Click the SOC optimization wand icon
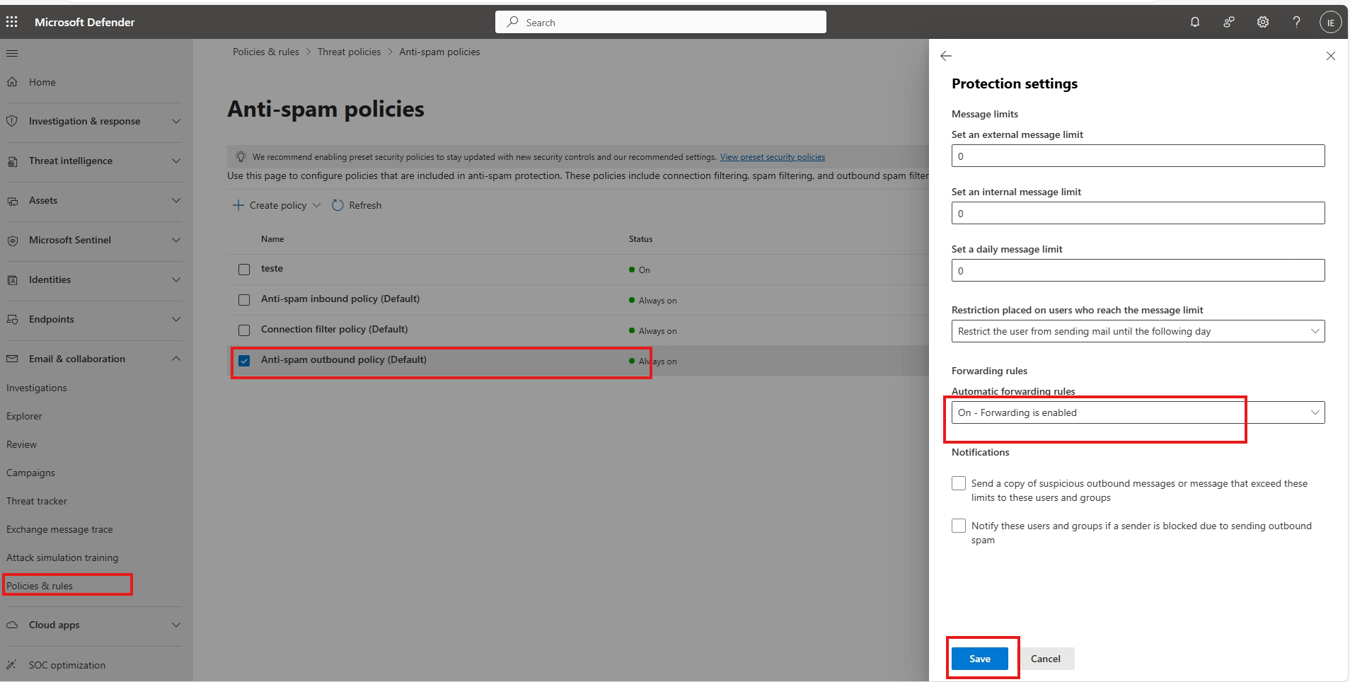 pyautogui.click(x=12, y=665)
